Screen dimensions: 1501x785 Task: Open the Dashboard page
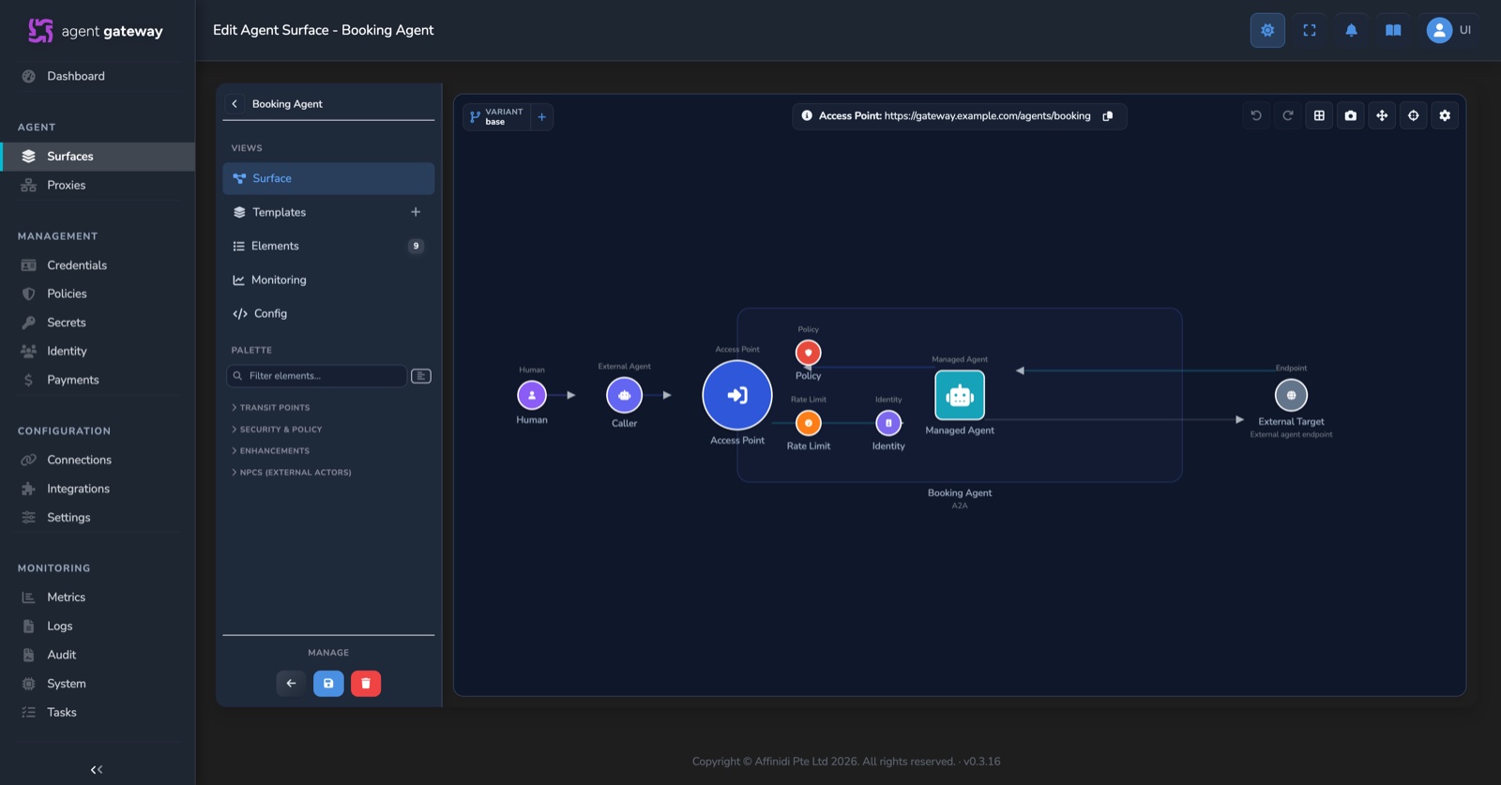(75, 76)
